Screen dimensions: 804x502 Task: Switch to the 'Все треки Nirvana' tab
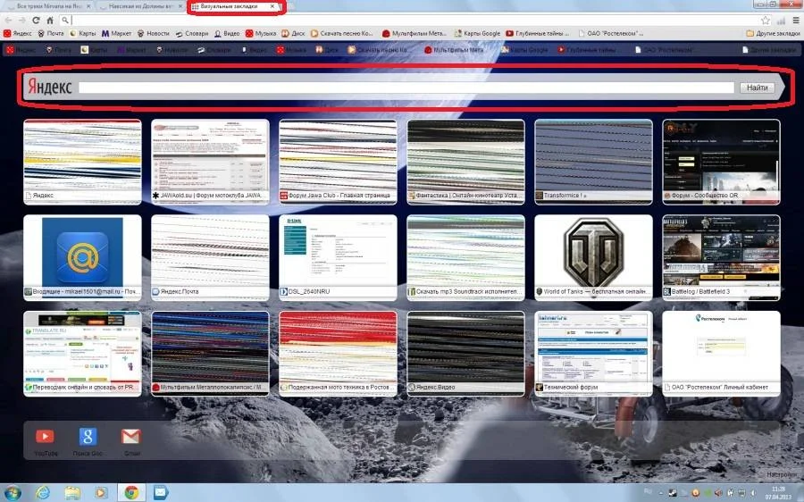click(49, 6)
